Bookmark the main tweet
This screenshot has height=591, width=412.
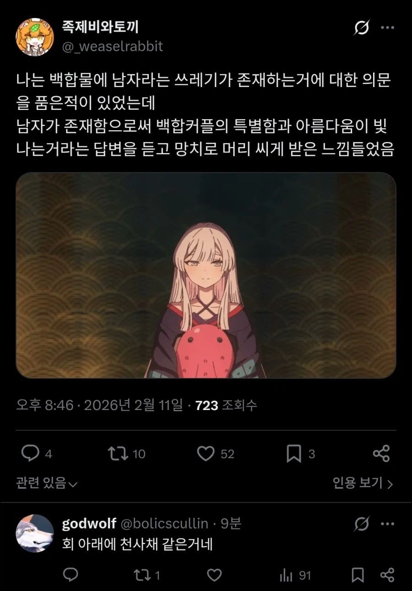(x=293, y=454)
